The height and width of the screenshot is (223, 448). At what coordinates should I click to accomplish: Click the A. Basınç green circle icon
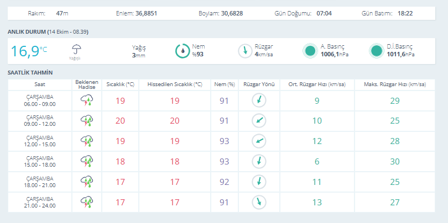click(x=310, y=51)
